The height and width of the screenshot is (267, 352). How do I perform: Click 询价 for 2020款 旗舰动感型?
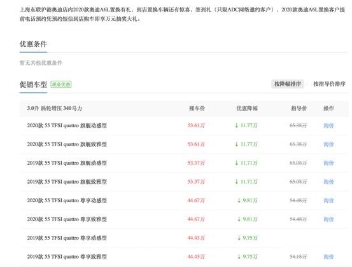coord(328,125)
